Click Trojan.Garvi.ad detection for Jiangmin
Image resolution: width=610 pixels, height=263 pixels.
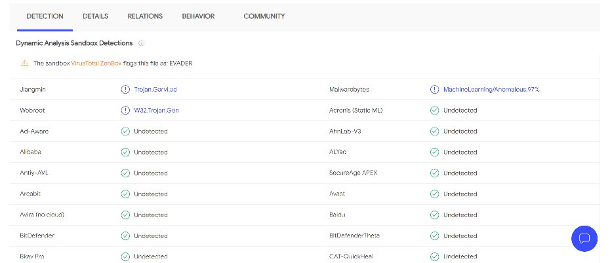tap(155, 89)
